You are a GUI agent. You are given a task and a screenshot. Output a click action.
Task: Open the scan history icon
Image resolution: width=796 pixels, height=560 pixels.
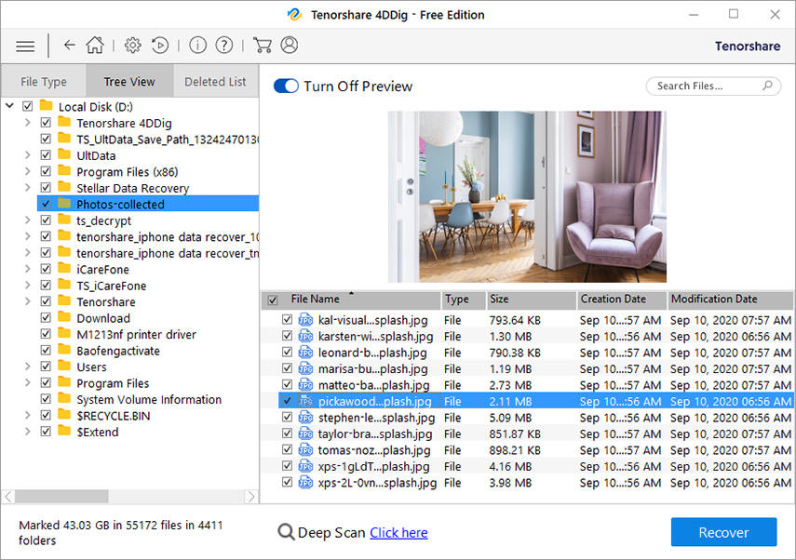[x=160, y=45]
